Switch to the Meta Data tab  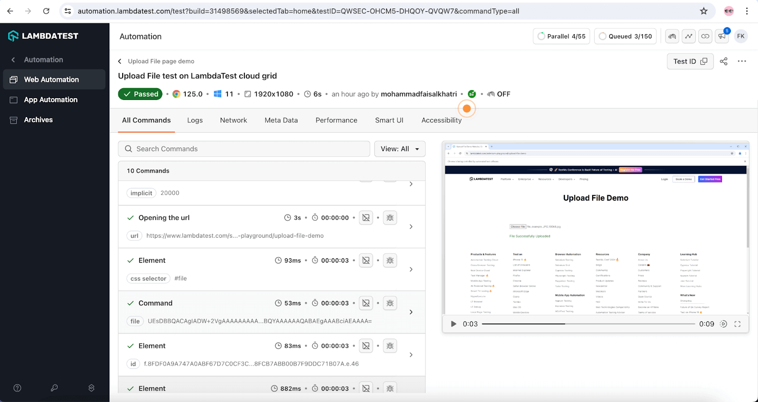pos(281,120)
